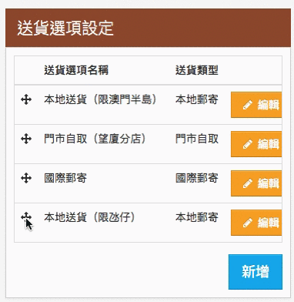Edit the 國際郵寄 shipping option
This screenshot has height=302, width=294.
pos(256,183)
